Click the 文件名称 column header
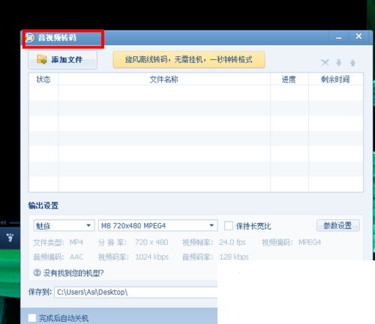Screen dimensions: 375x324 164,79
